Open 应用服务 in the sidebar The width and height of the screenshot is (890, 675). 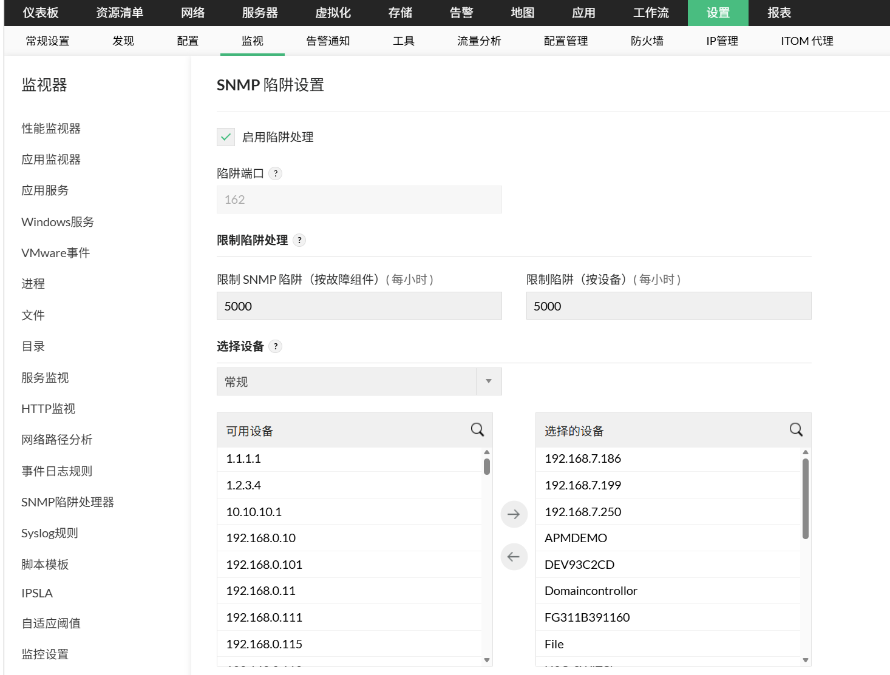45,190
